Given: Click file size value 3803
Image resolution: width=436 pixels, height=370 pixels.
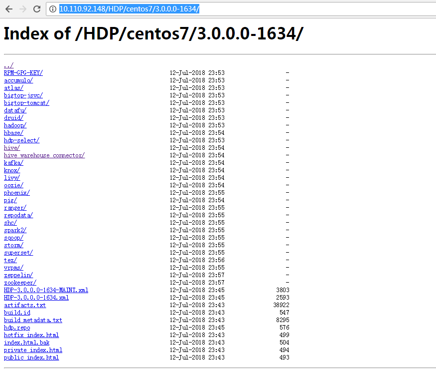Looking at the screenshot, I should [283, 290].
